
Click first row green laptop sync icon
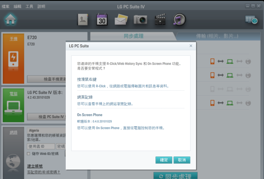[230, 61]
